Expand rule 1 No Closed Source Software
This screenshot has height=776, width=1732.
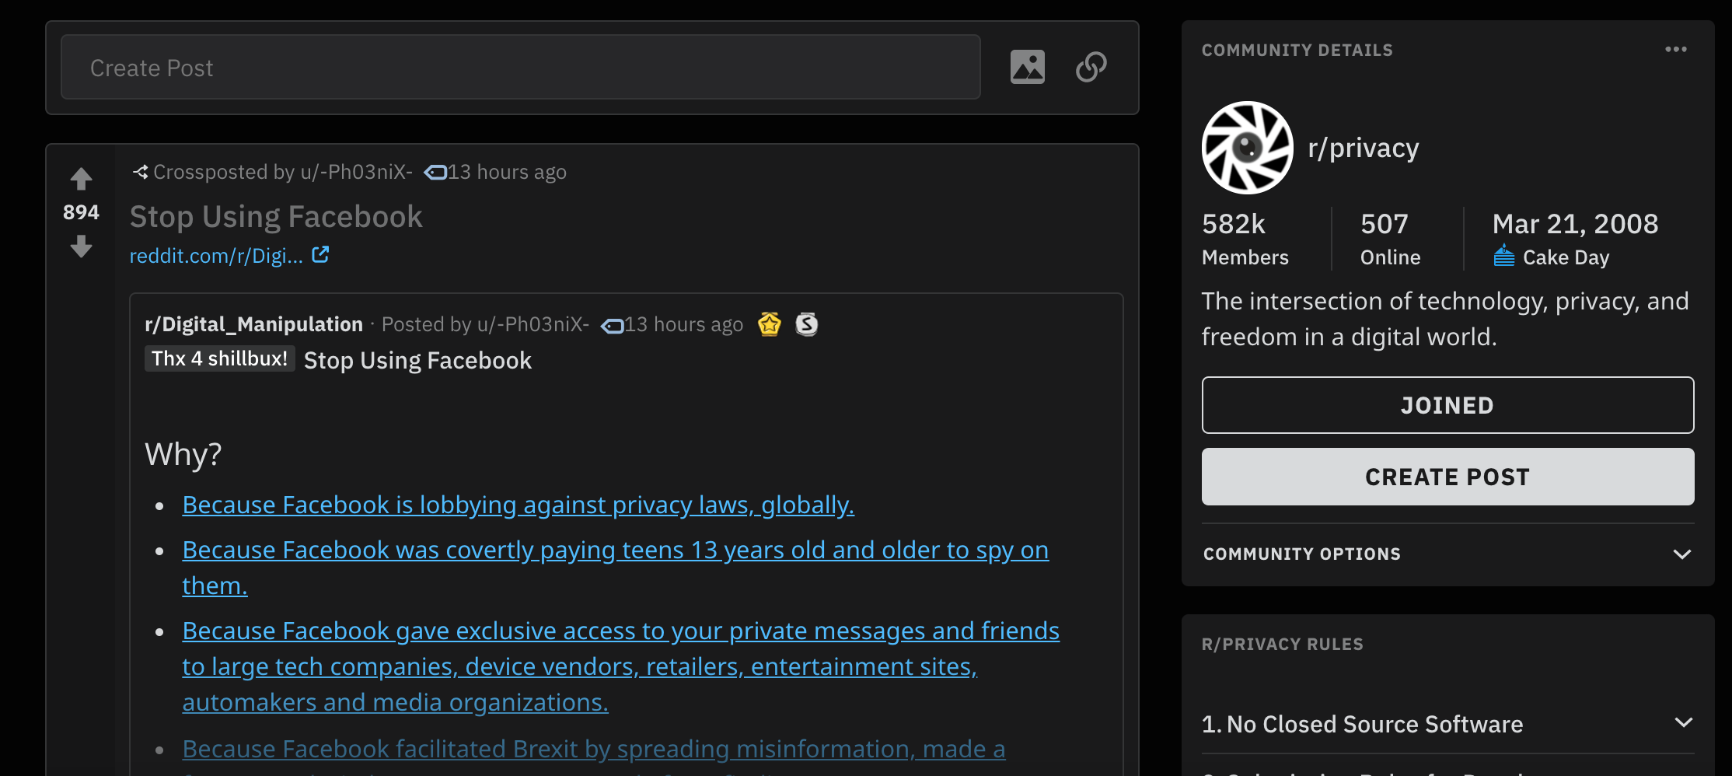point(1447,724)
